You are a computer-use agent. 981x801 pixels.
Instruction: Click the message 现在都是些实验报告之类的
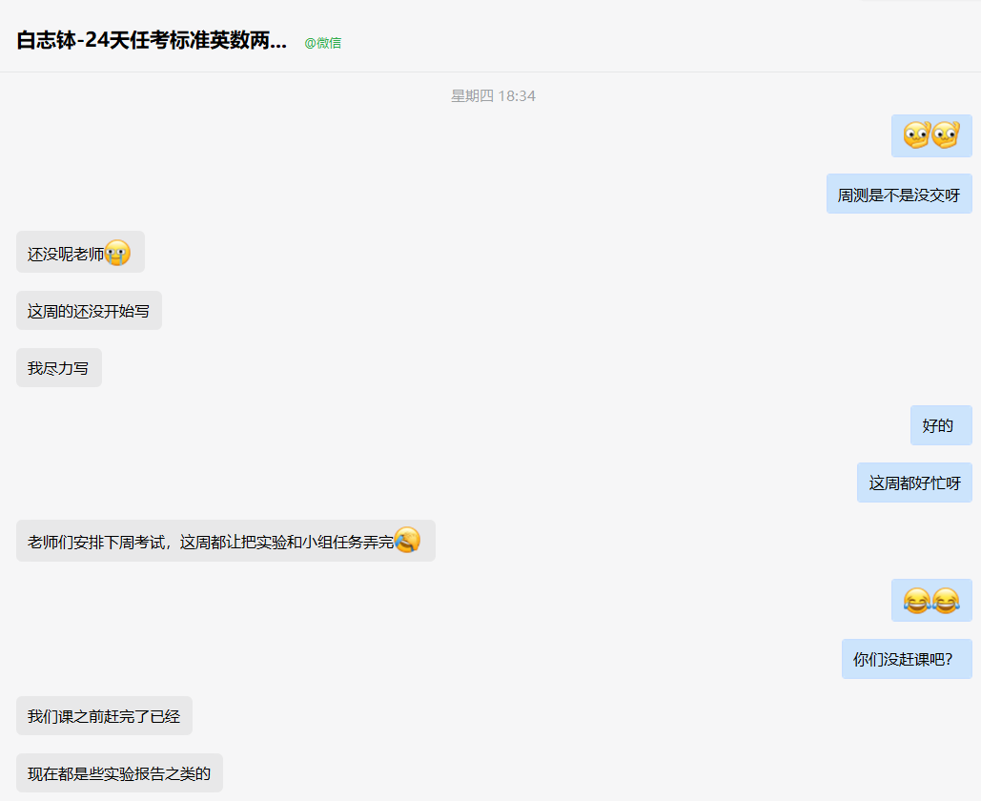(119, 772)
